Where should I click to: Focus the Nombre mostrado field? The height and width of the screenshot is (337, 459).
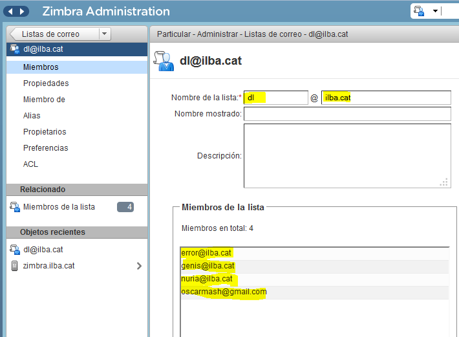[x=347, y=114]
